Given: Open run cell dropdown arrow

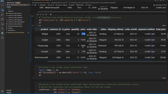Looking at the screenshot, I should click(34, 16).
